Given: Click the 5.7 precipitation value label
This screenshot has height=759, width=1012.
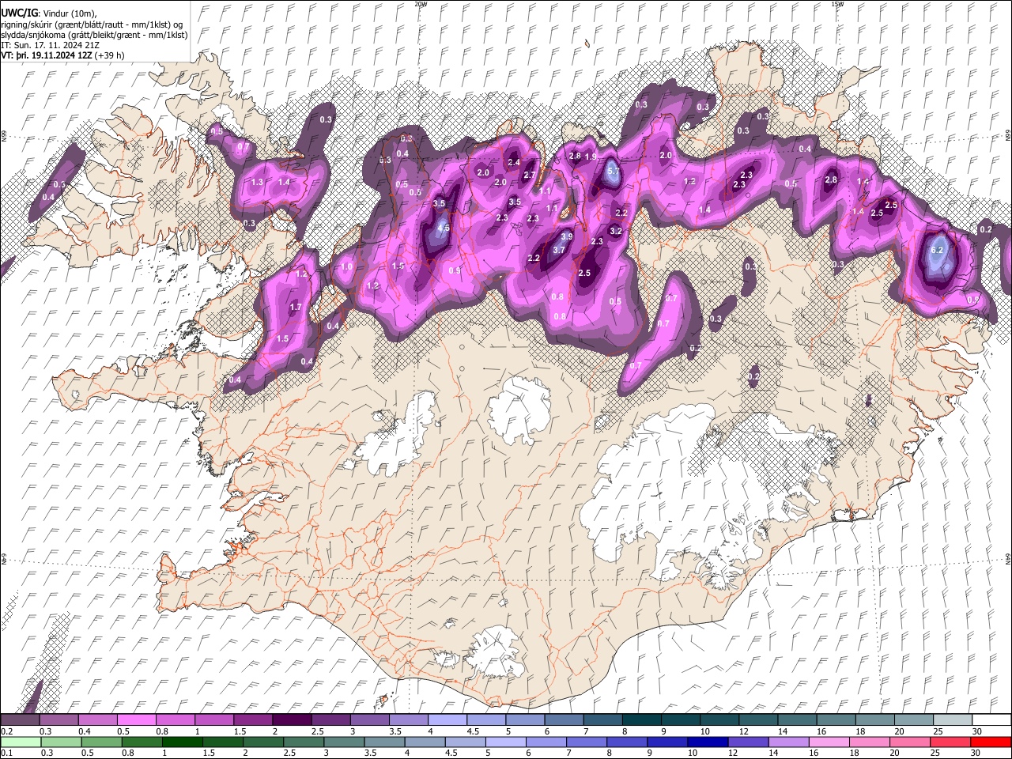Looking at the screenshot, I should click(613, 171).
